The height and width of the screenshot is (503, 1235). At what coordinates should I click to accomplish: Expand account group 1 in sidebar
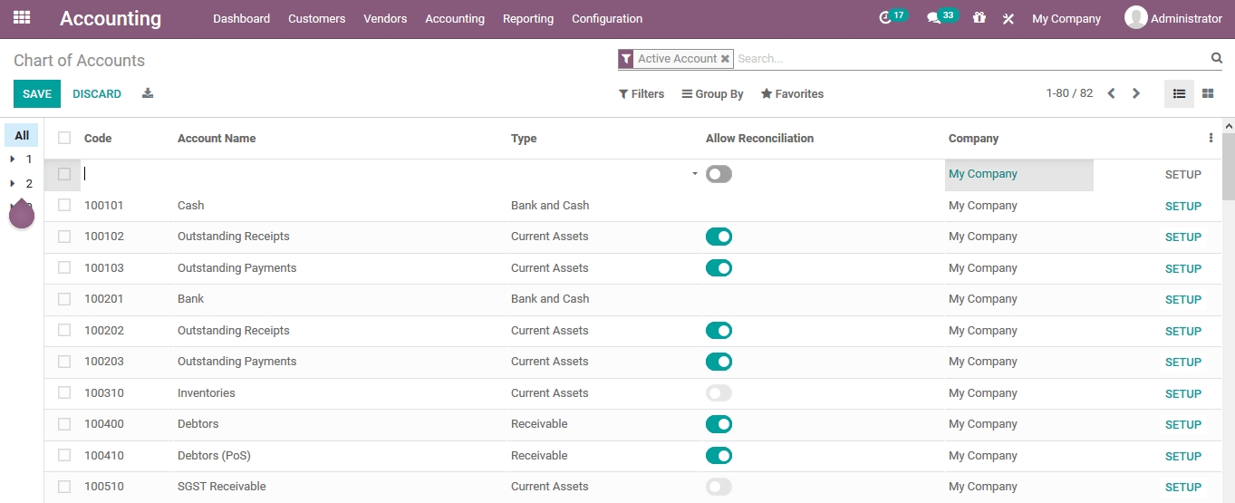[x=13, y=160]
